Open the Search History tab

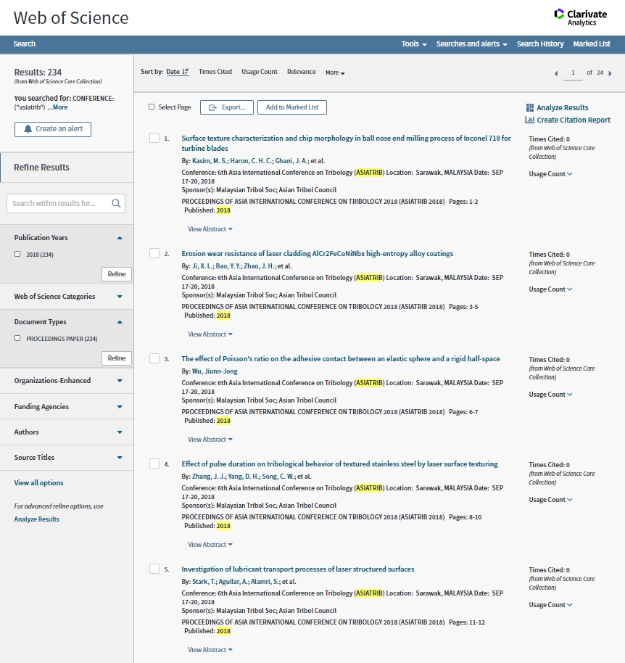click(x=540, y=44)
